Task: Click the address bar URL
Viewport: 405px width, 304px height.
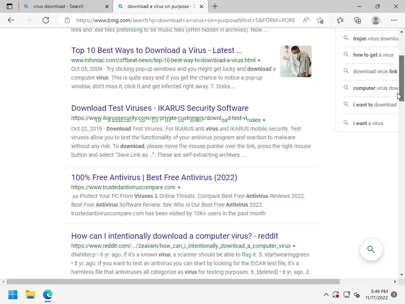Action: (185, 20)
